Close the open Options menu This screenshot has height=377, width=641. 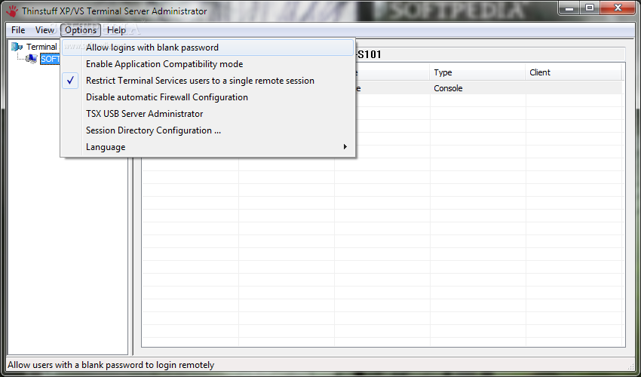click(81, 30)
